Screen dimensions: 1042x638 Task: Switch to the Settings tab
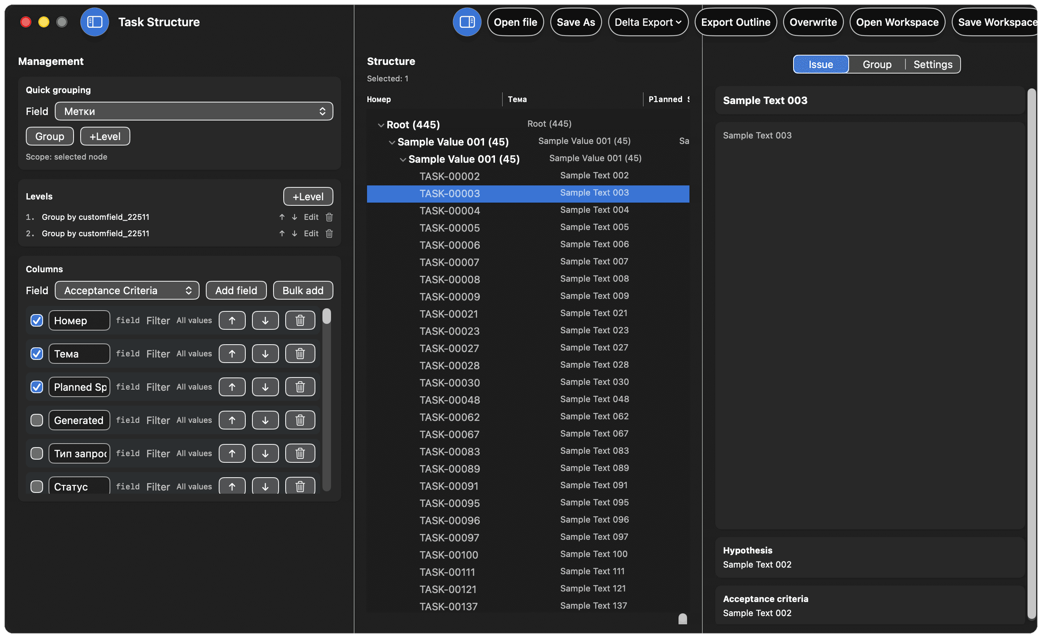point(932,64)
